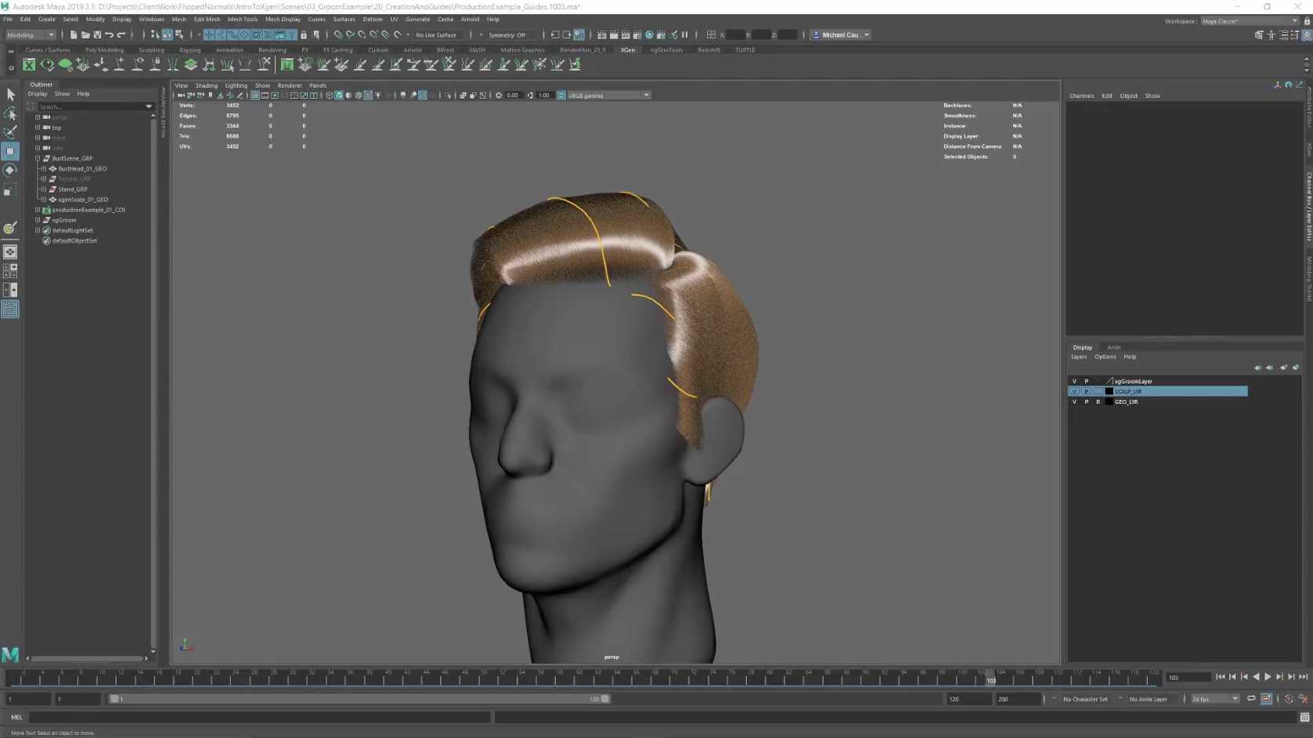Select BustHead_01_GEO in the Outliner

coord(82,168)
